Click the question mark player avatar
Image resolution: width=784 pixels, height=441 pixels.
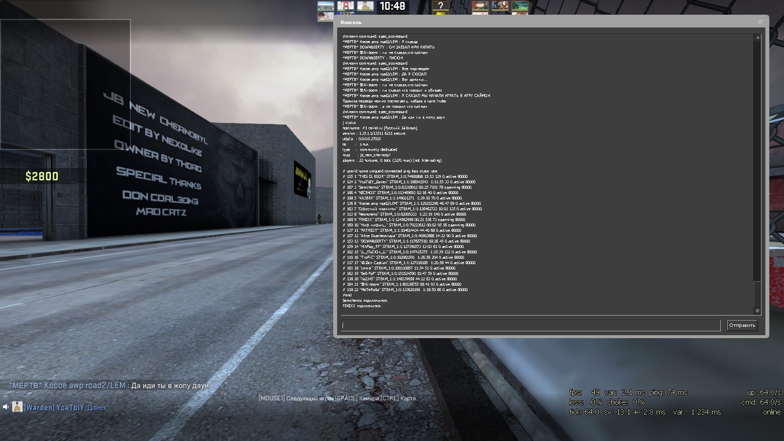coord(441,6)
